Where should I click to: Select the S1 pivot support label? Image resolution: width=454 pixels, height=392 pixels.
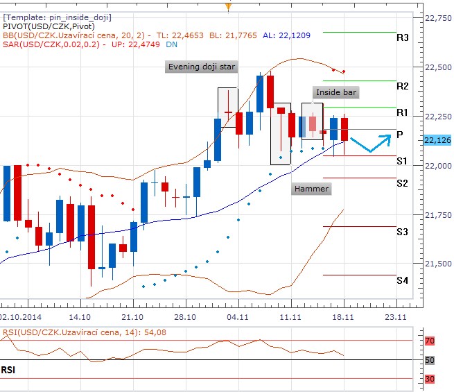coord(402,161)
